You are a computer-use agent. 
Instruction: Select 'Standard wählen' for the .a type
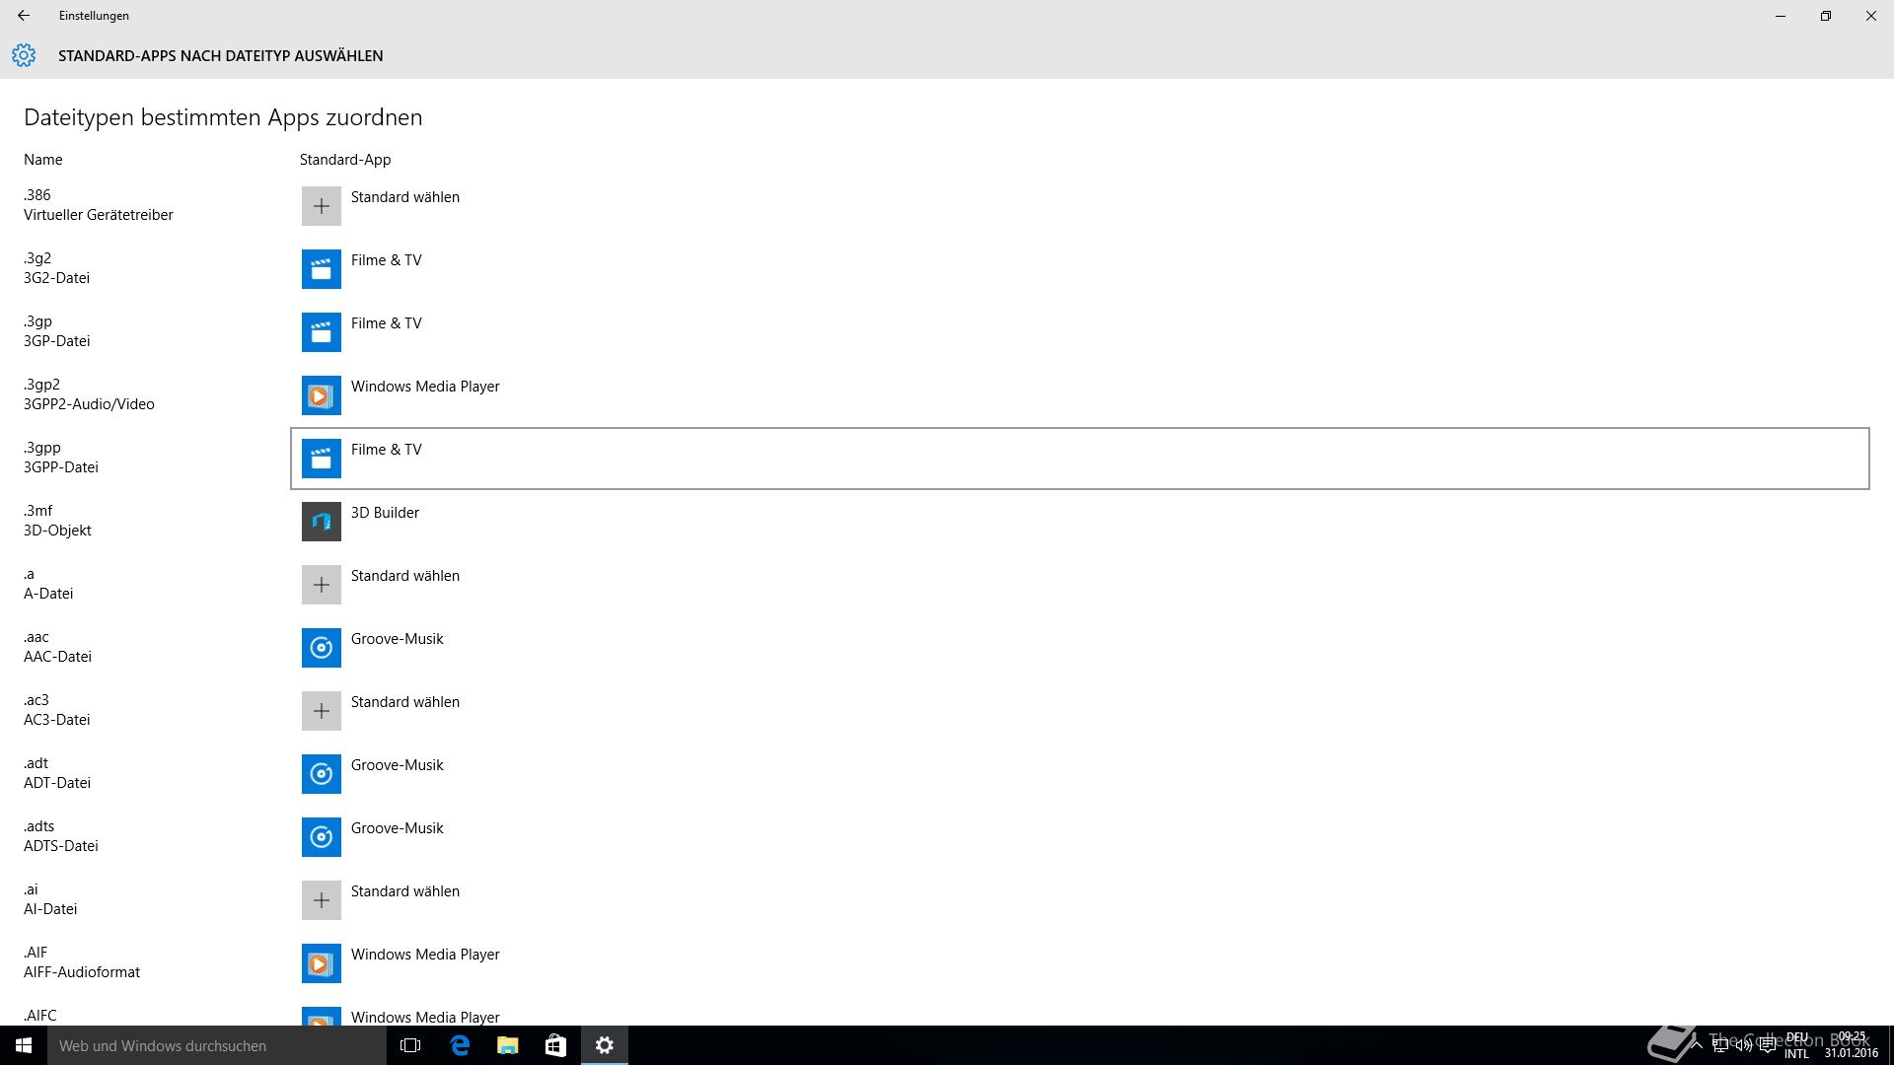coord(405,576)
